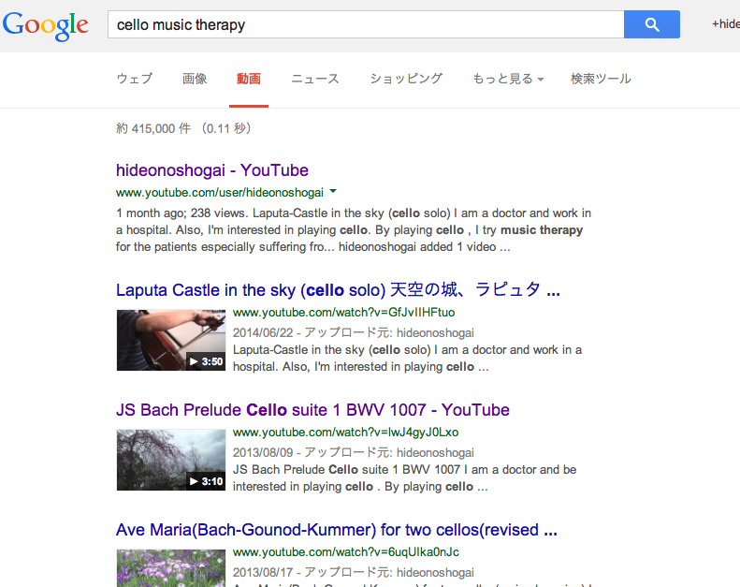Click www.youtube.com/user/hideonoshogai URL
Viewport: 740px width, 587px height.
click(220, 193)
